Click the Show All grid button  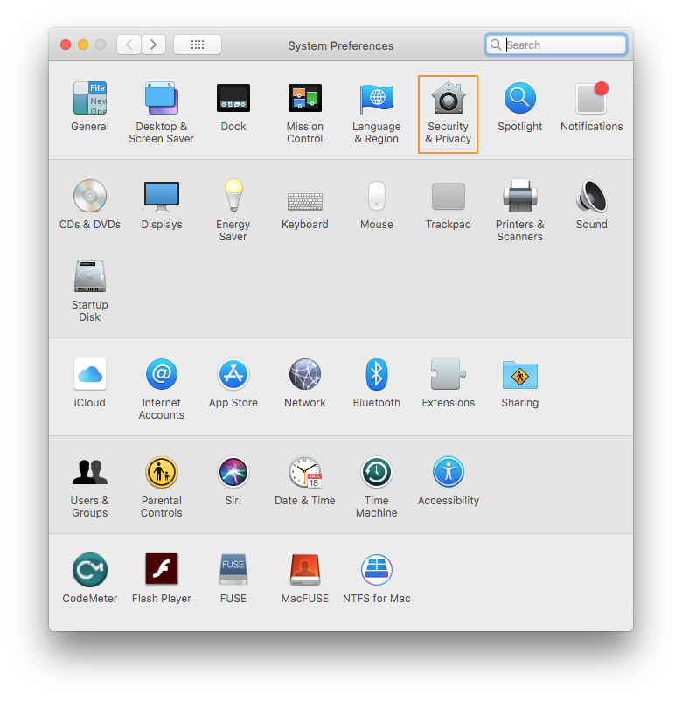click(198, 45)
